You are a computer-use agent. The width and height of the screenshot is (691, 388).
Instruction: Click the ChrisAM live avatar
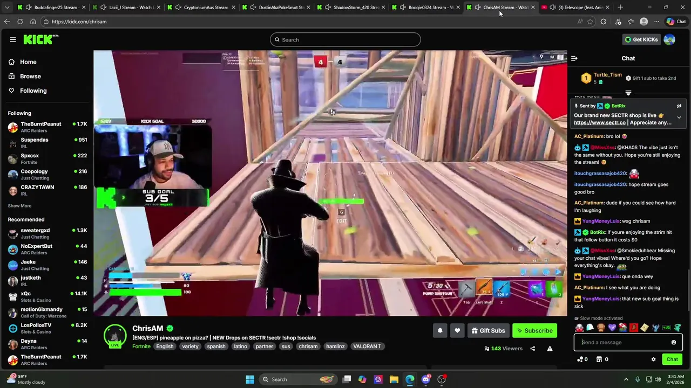[x=115, y=336]
